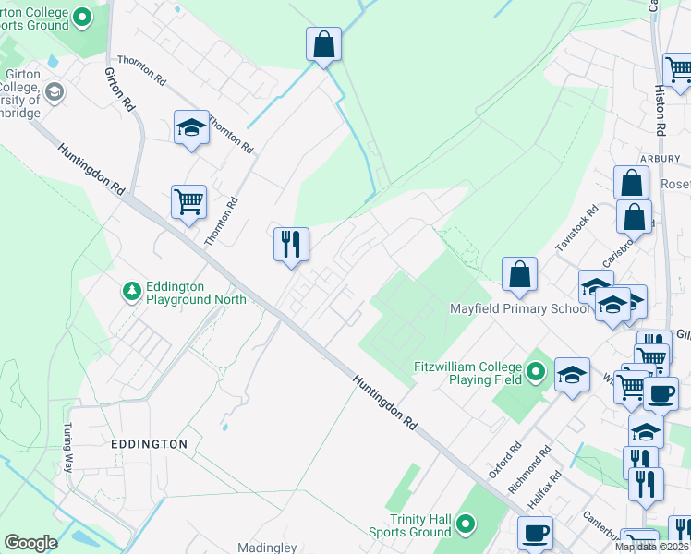
Task: Select the Tavistock Rd label
Action: pos(576,228)
